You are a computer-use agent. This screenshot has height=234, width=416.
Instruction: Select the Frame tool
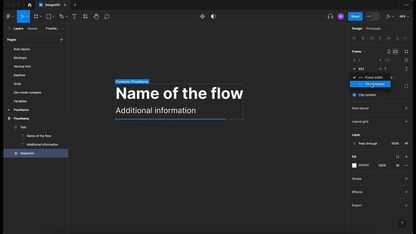click(36, 16)
